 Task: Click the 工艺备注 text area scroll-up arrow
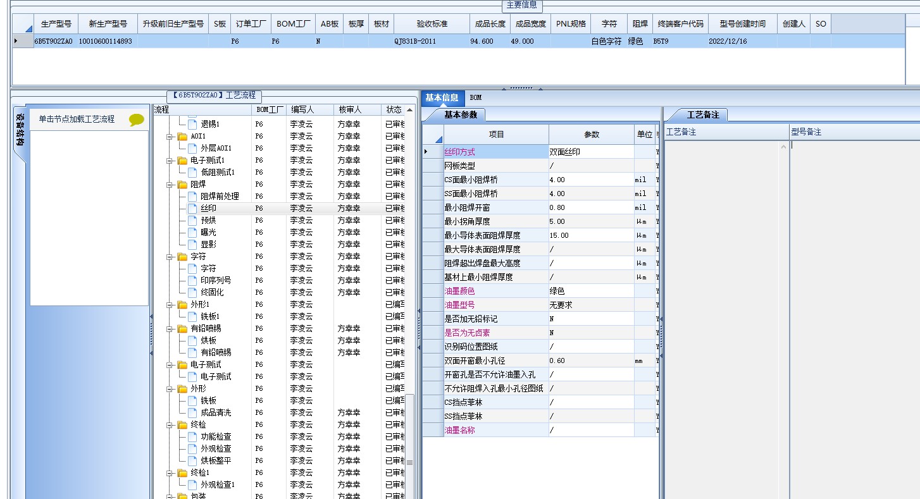[784, 147]
